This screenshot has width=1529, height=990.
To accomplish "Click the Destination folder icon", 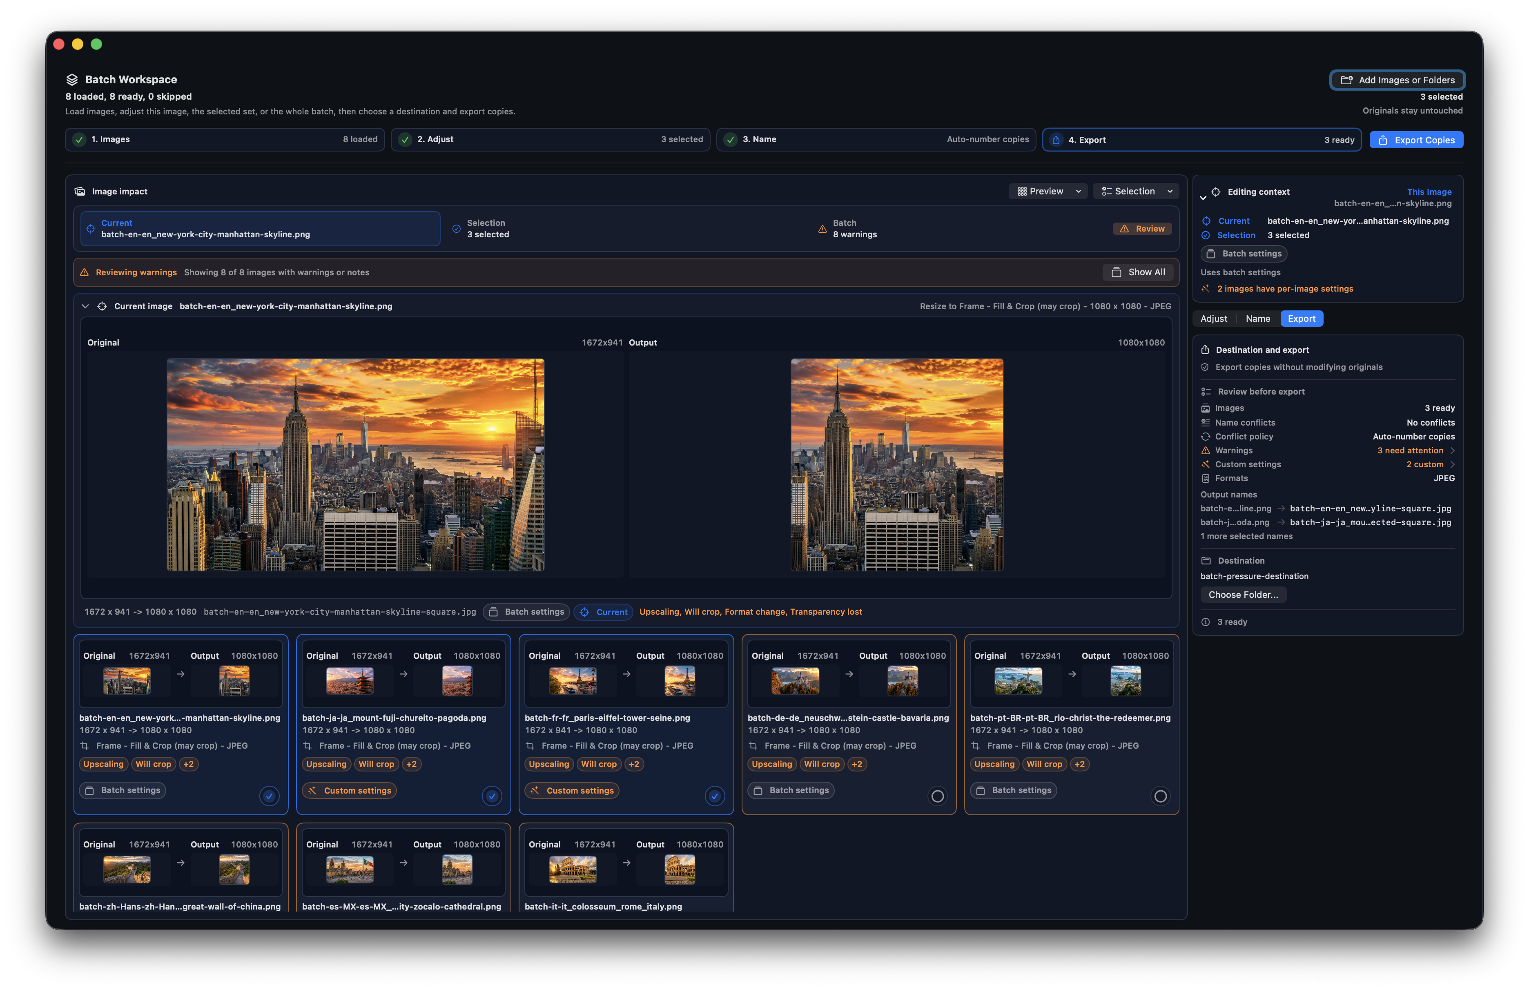I will pyautogui.click(x=1206, y=561).
